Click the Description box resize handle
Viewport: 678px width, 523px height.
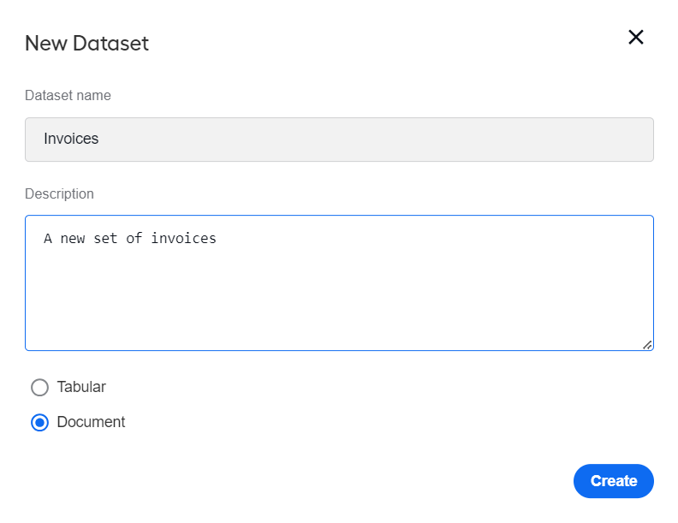coord(647,344)
